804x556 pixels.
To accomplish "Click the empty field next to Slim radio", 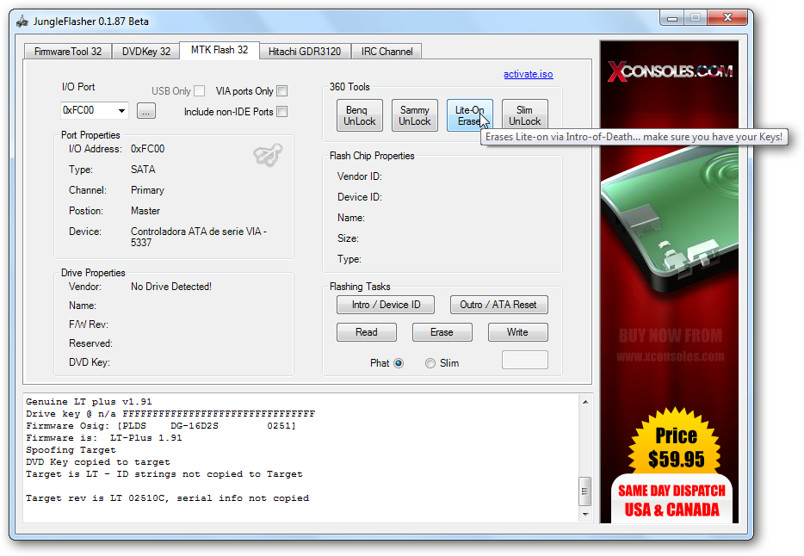I will (524, 360).
